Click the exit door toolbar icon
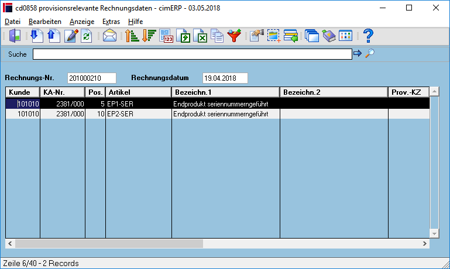 tap(15, 36)
